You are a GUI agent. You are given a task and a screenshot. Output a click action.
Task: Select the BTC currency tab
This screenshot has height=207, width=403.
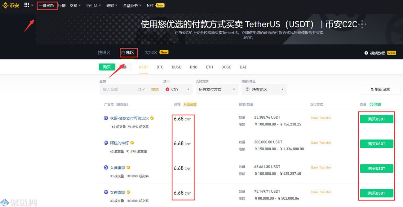pos(160,67)
